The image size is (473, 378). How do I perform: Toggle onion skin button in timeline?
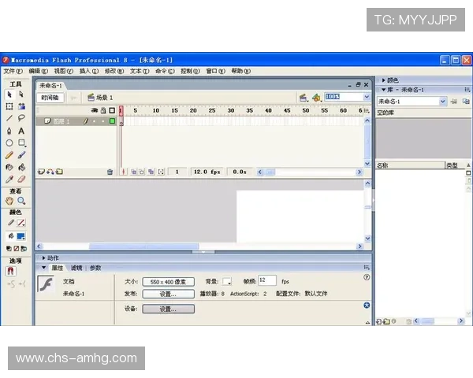pos(134,172)
